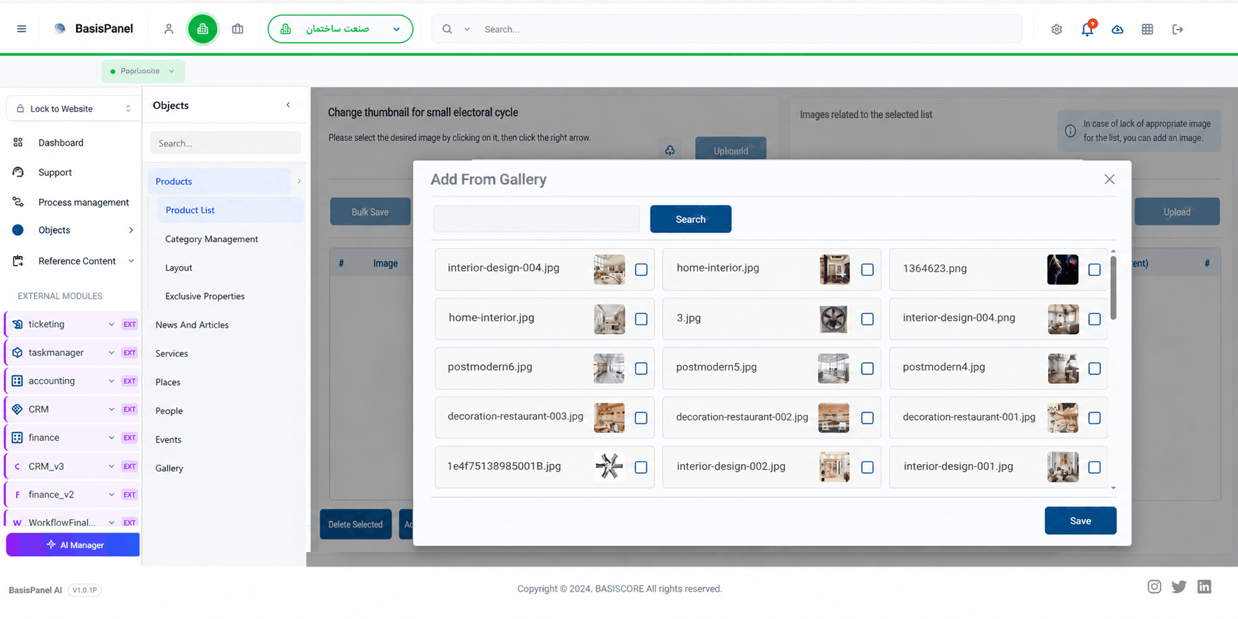Click Save in the gallery dialog

pos(1080,521)
